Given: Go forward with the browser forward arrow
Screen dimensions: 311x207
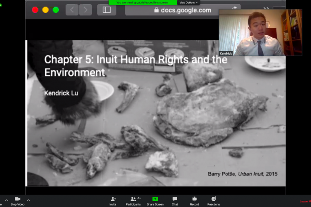Looking at the screenshot, I should point(86,10).
